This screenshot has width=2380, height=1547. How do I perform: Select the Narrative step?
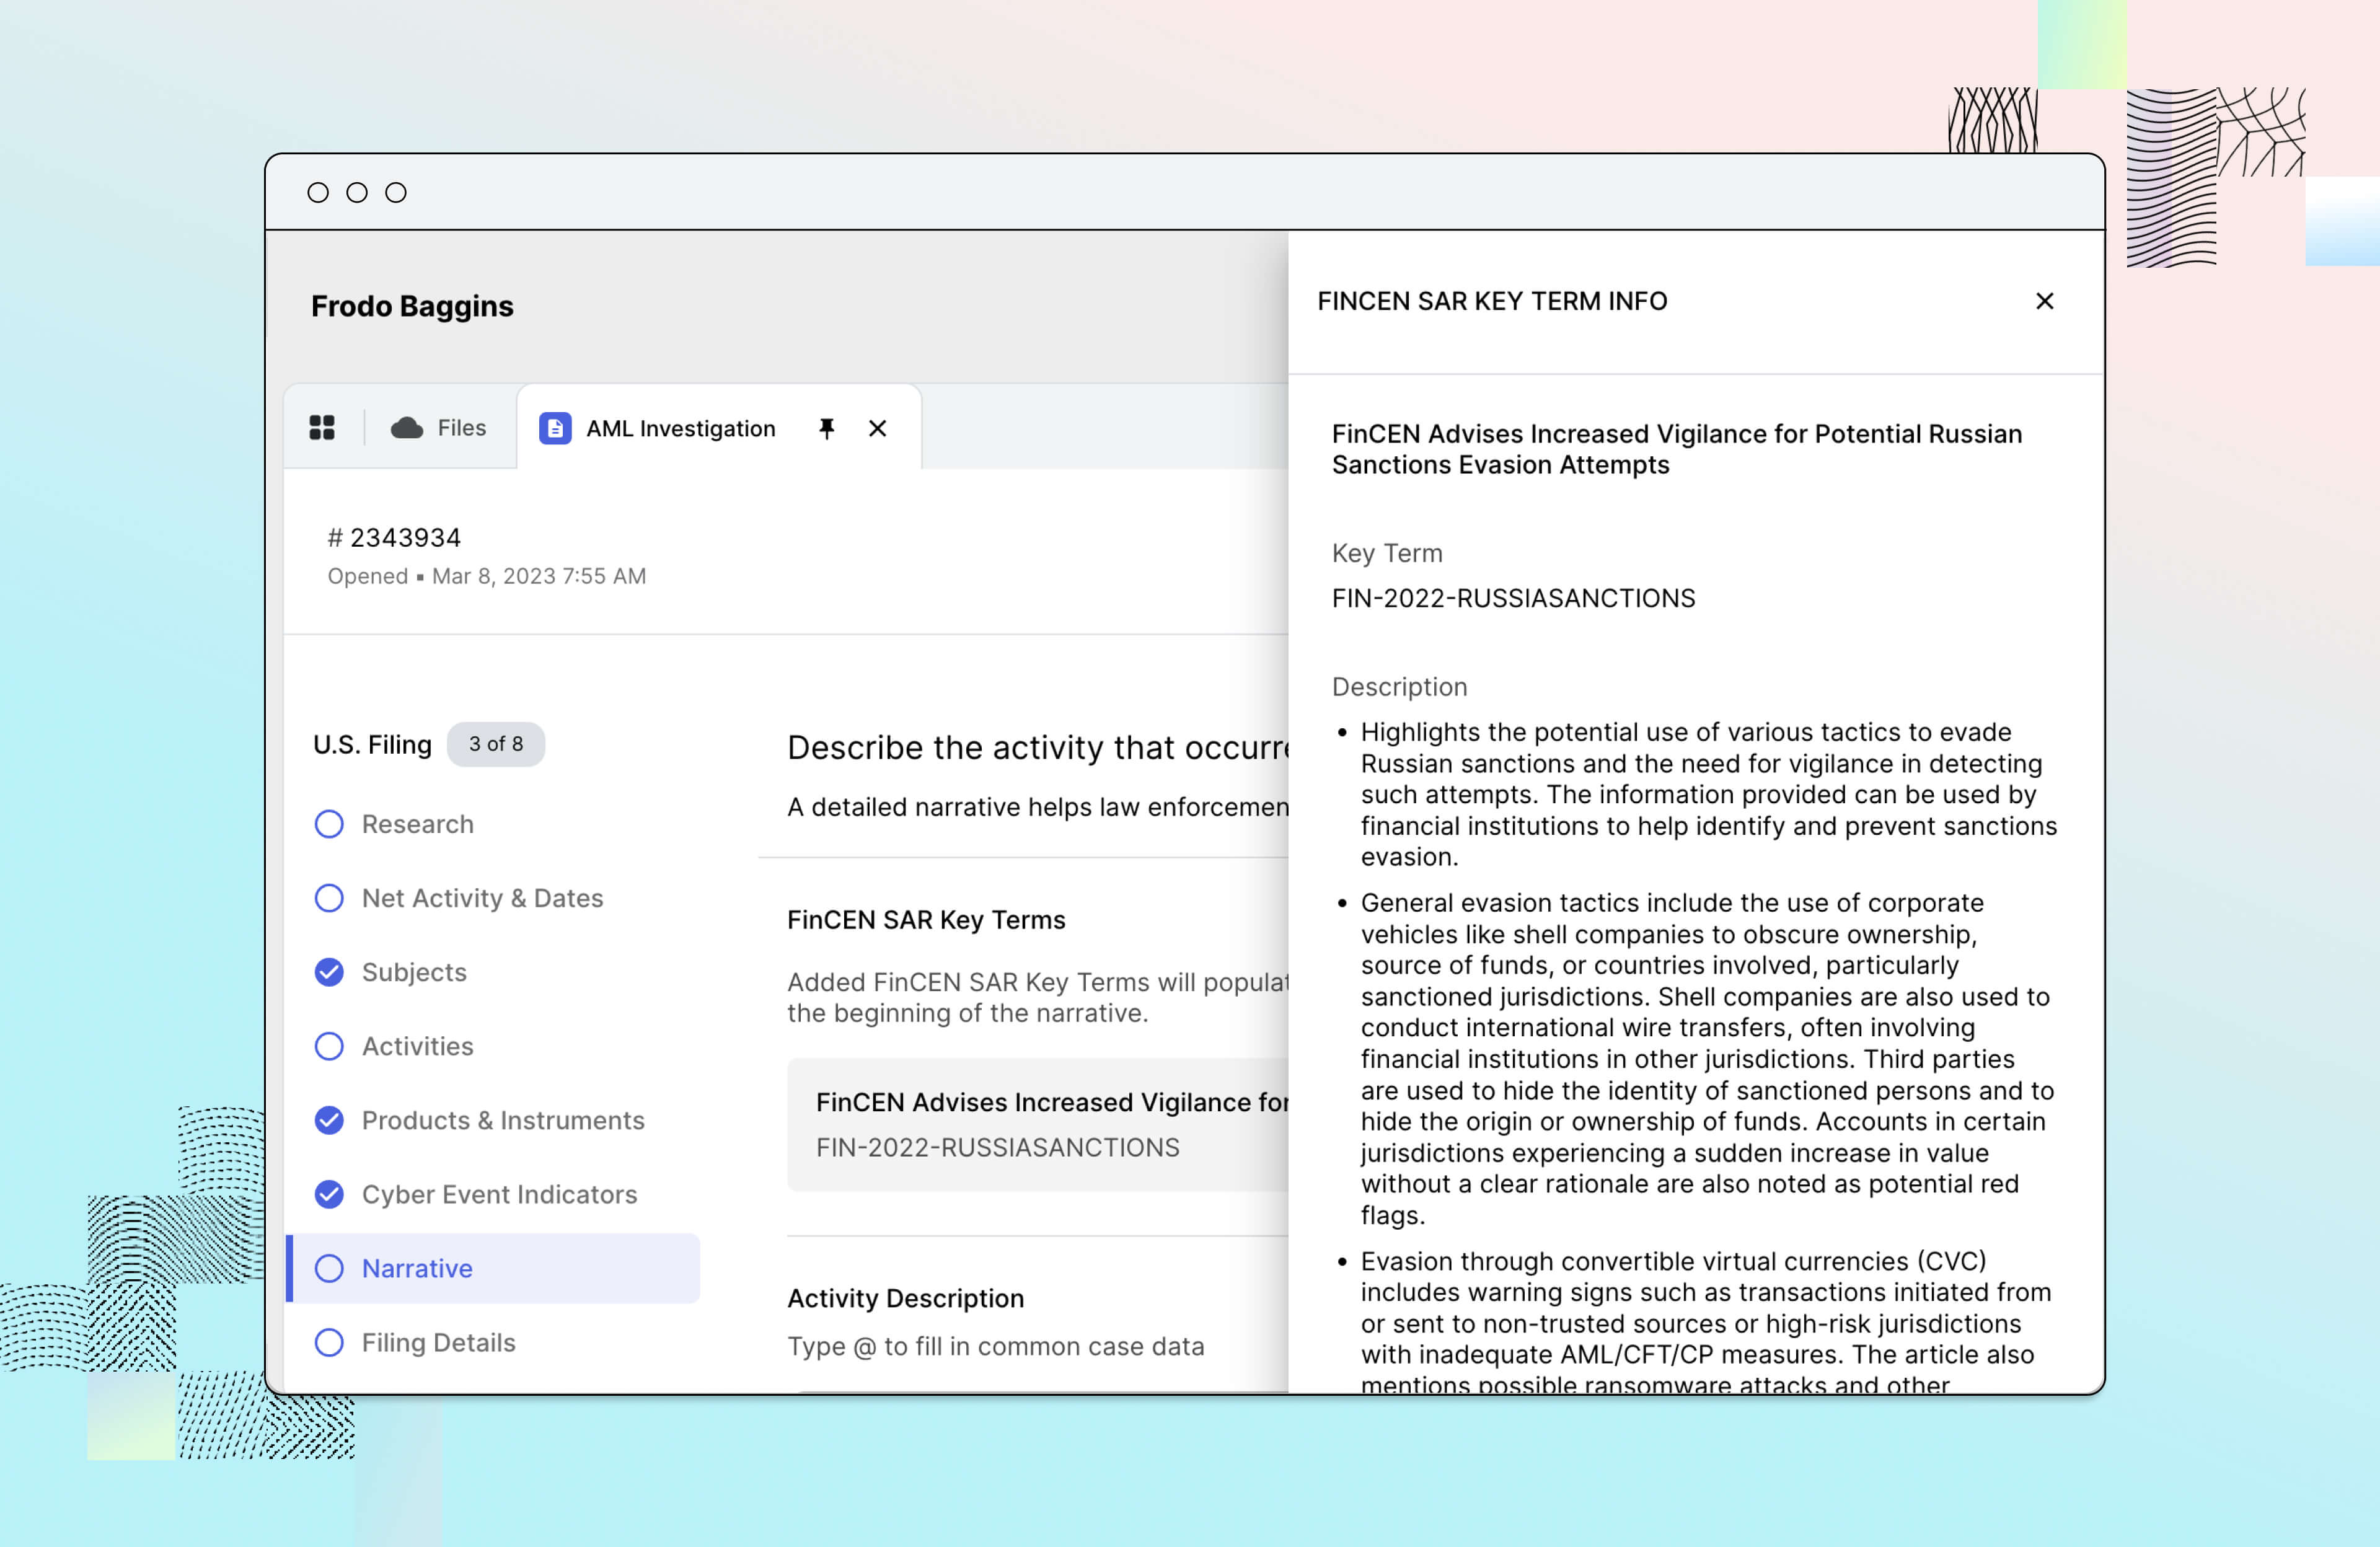[x=494, y=1268]
